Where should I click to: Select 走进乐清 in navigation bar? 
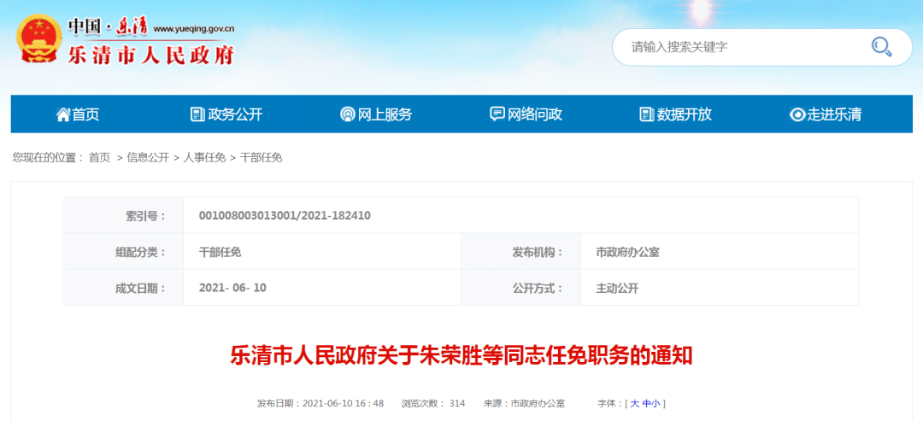tap(834, 114)
